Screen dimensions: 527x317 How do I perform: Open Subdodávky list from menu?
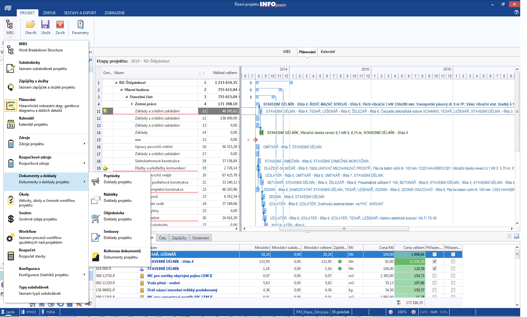pos(43,66)
